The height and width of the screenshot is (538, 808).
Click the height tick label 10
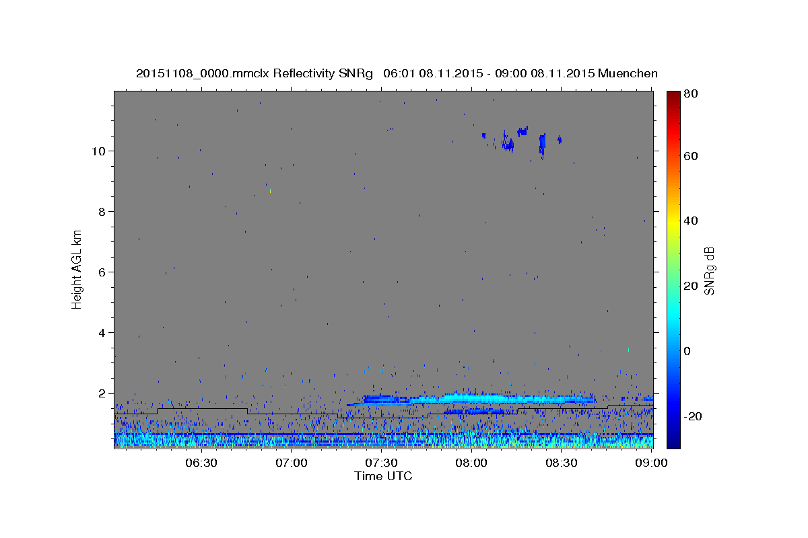point(100,151)
